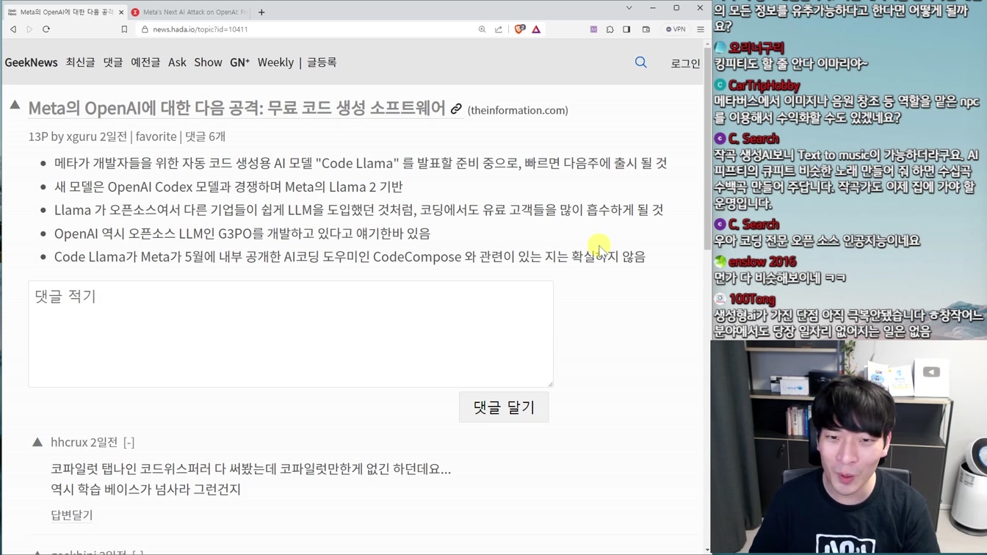The image size is (987, 555).
Task: Open the GN+ menu item
Action: click(239, 62)
